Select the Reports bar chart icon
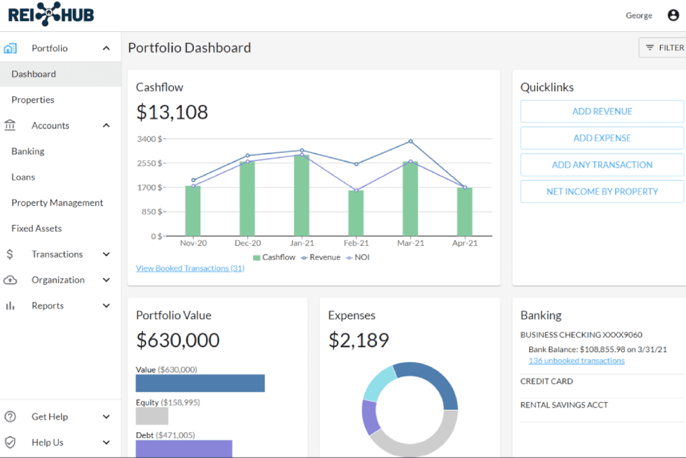686x458 pixels. coord(10,305)
